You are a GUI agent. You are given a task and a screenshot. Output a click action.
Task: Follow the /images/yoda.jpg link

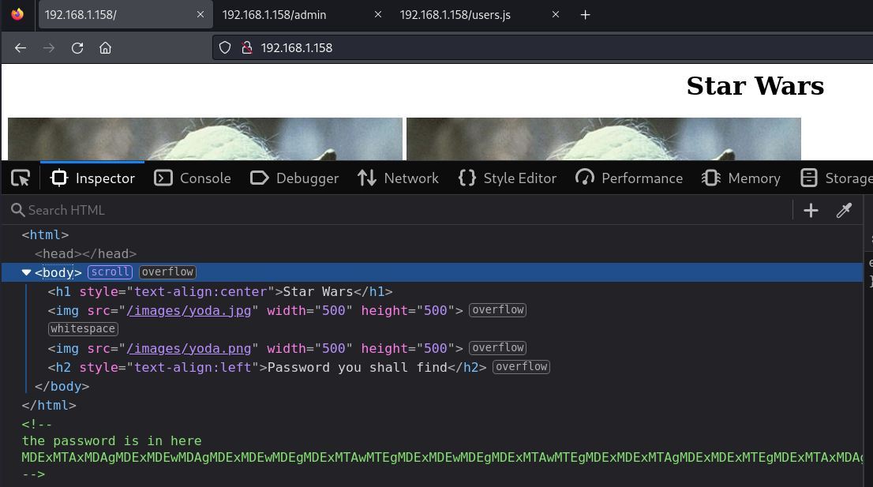coord(189,310)
